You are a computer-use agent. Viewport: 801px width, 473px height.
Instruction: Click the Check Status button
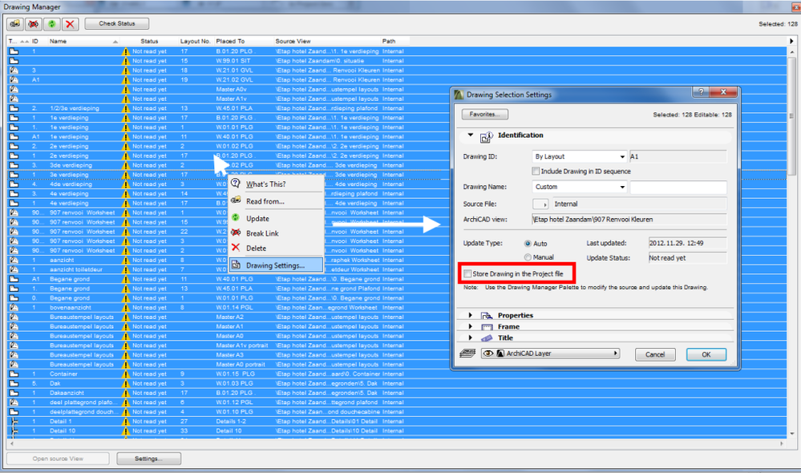[x=117, y=23]
